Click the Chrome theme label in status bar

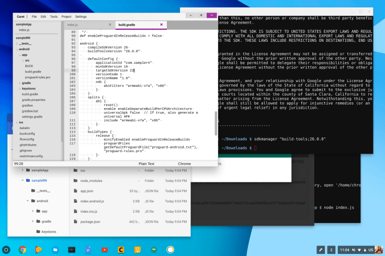point(184,164)
